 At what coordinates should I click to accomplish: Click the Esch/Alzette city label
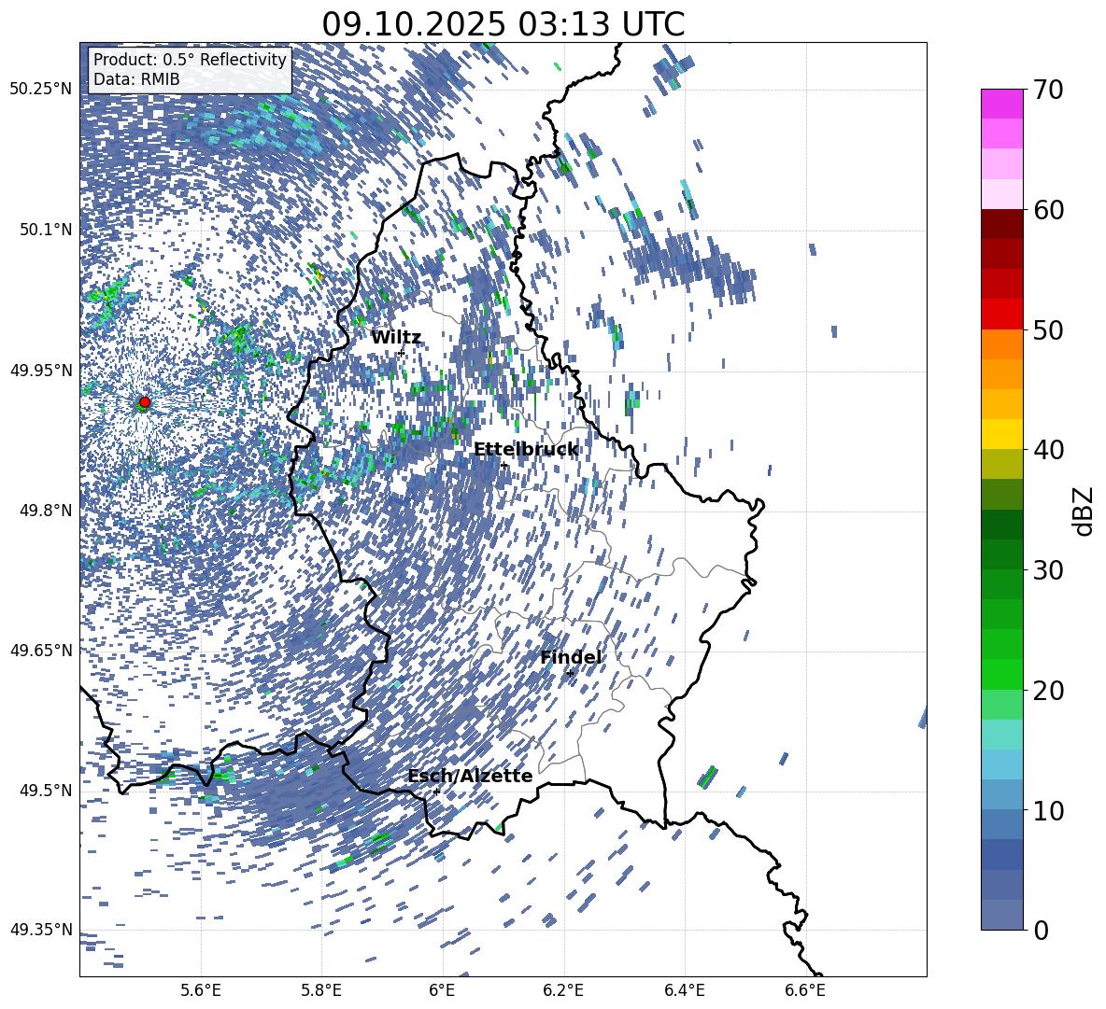[x=470, y=777]
